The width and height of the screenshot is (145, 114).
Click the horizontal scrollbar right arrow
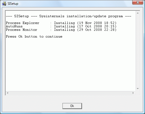[133, 93]
